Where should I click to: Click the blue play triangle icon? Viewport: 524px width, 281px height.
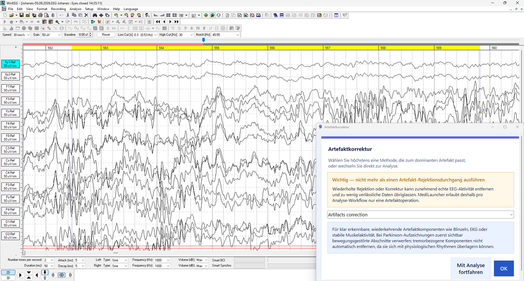[x=93, y=21]
